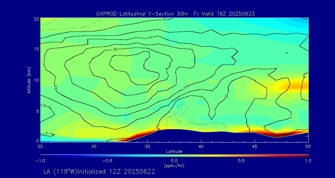Image resolution: width=335 pixels, height=178 pixels.
Task: Click the '-1.0' colorbar tick label
Action: click(x=41, y=161)
